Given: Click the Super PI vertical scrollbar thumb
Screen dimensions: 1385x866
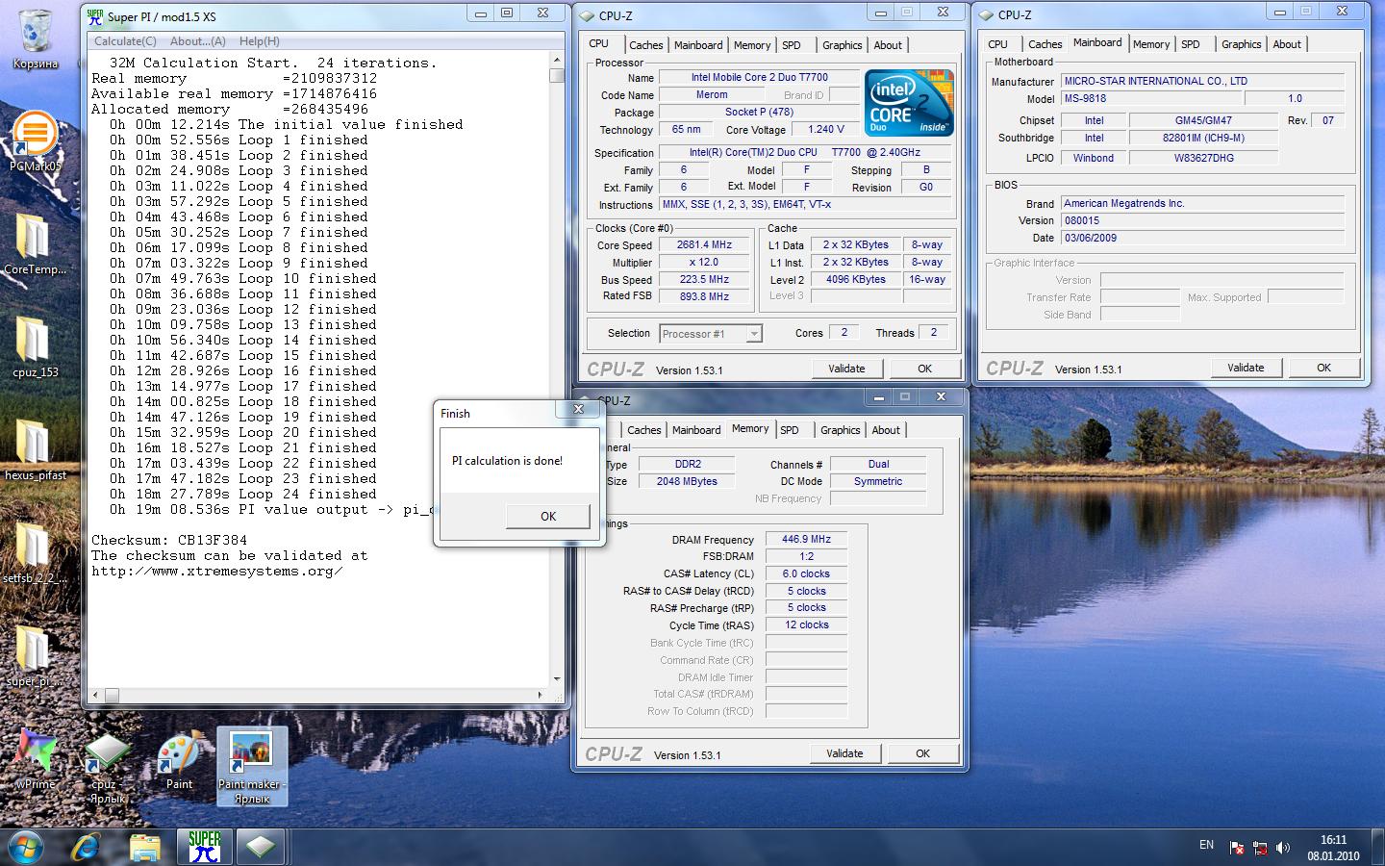Looking at the screenshot, I should (557, 75).
